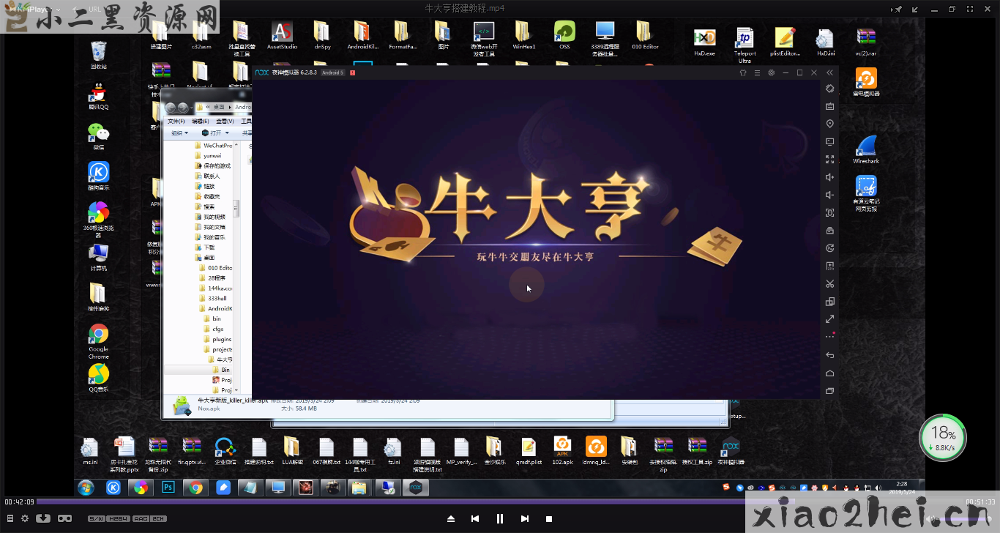Open Nox theme skin shirt icon
This screenshot has height=533, width=1000.
[743, 72]
